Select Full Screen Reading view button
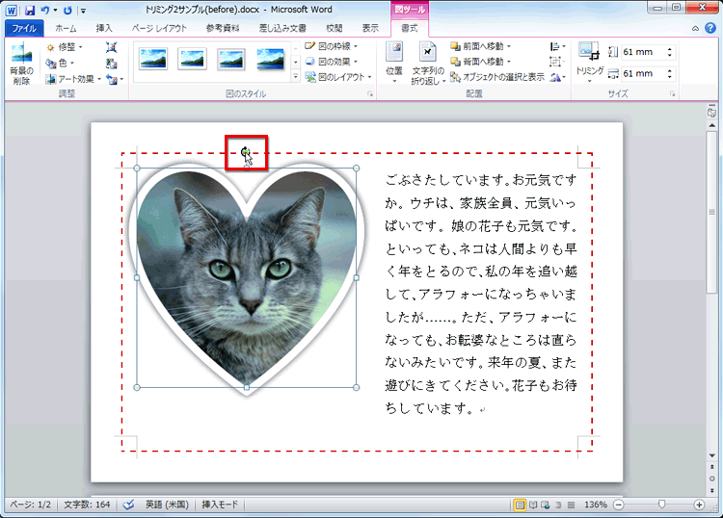 [x=533, y=505]
